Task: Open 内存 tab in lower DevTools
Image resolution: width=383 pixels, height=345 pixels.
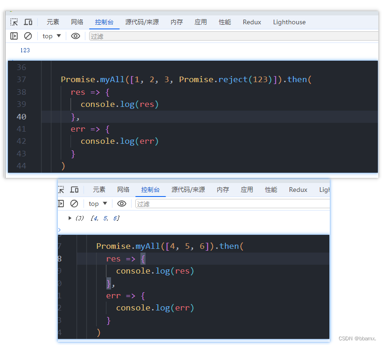Action: click(223, 190)
